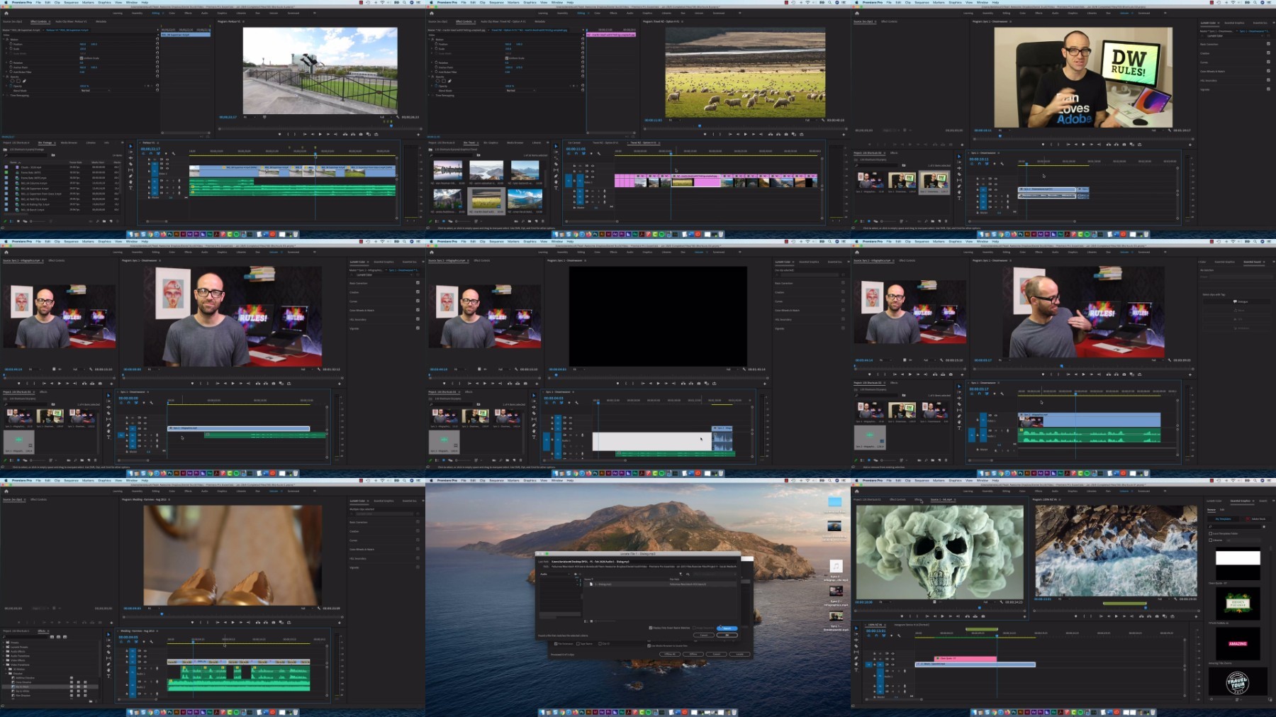Toggle Snap magnet icon in skatepark timeline
1276x717 pixels.
151,153
